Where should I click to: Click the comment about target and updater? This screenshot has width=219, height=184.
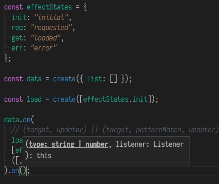coord(115,130)
